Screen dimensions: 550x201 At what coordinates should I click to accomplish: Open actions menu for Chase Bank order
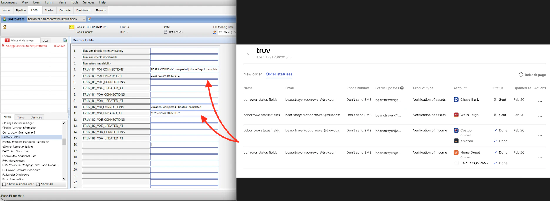(540, 102)
